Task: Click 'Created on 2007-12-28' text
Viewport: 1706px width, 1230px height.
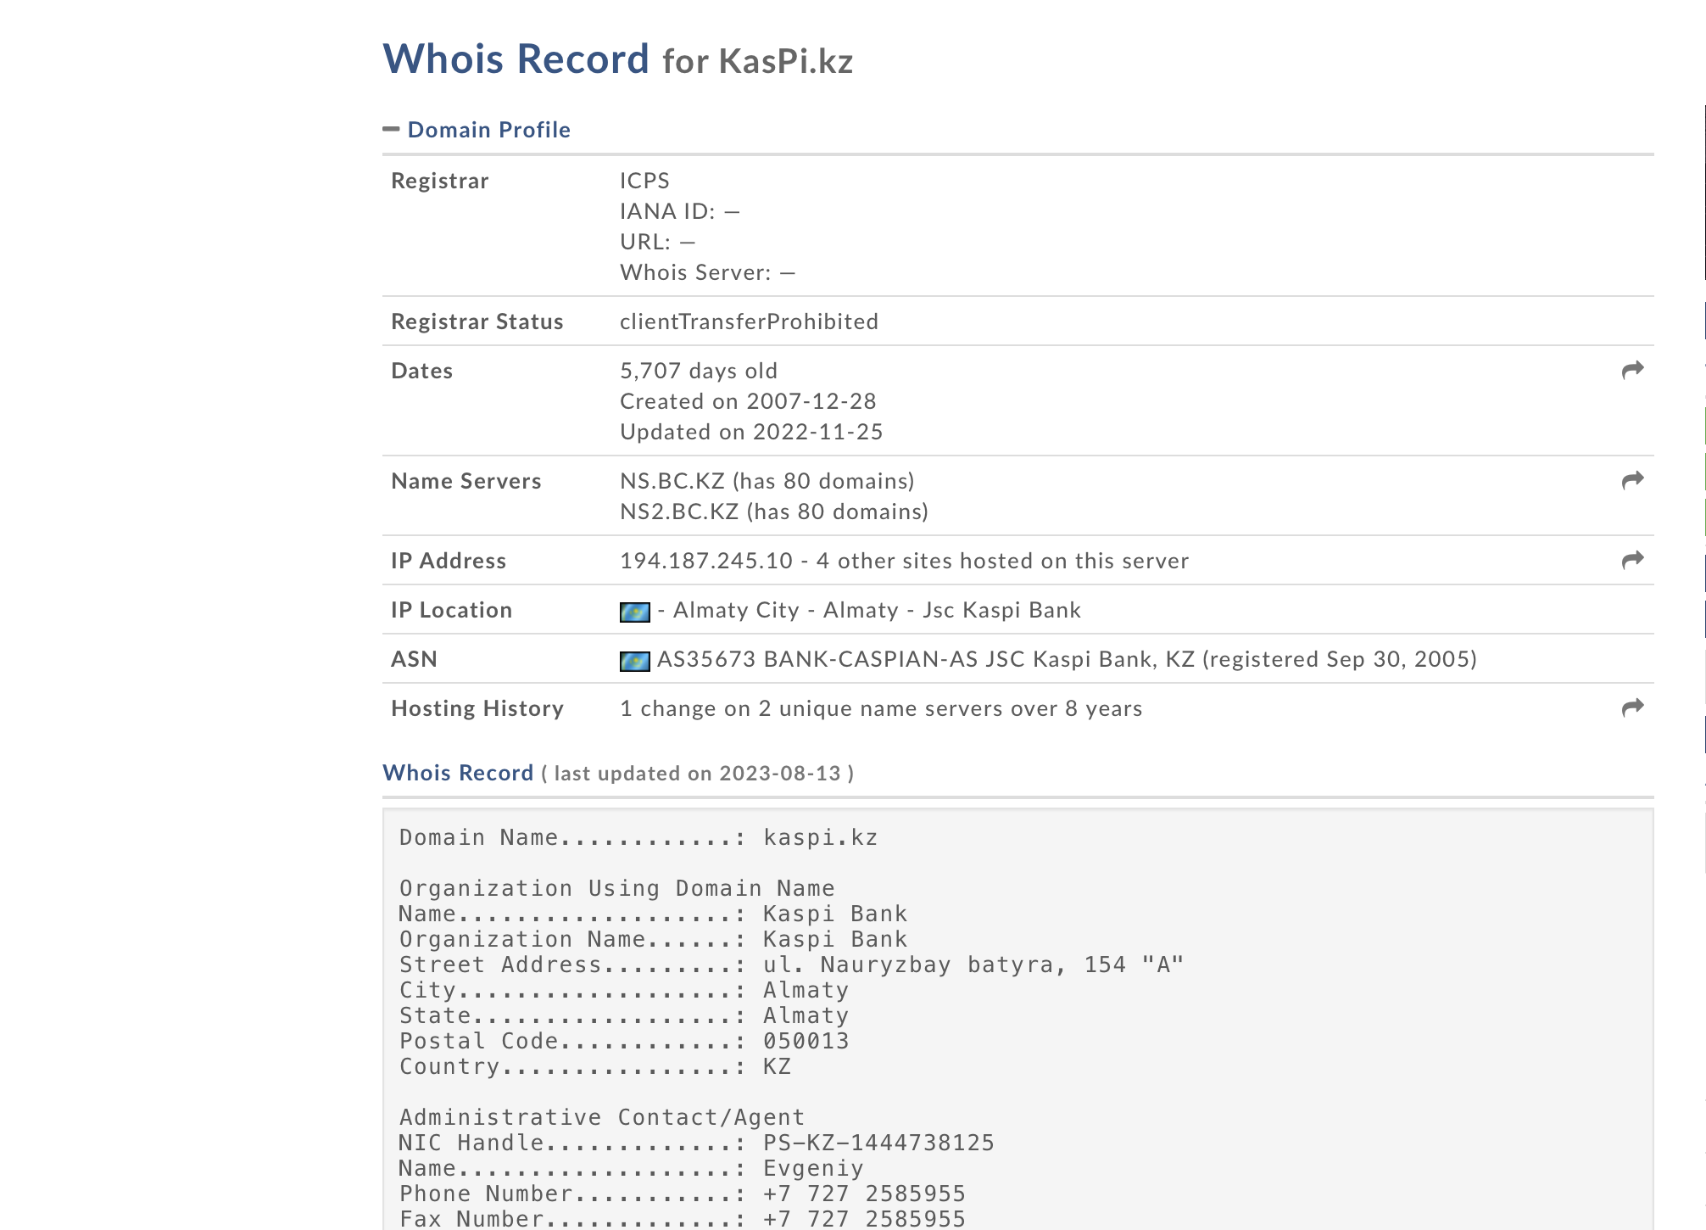Action: [x=748, y=401]
